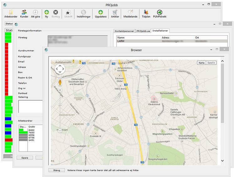Image resolution: width=234 pixels, height=177 pixels.
Task: Click the Uppdatera green arrow icon
Action: coord(101,14)
